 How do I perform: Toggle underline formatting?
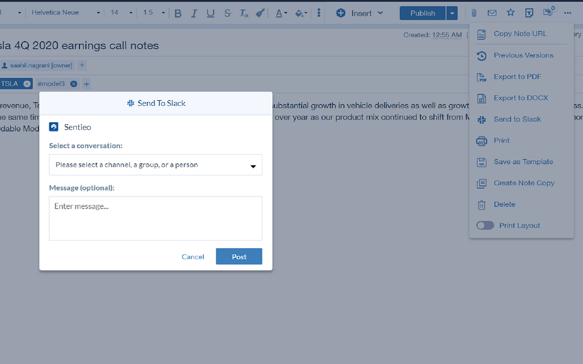(x=210, y=13)
